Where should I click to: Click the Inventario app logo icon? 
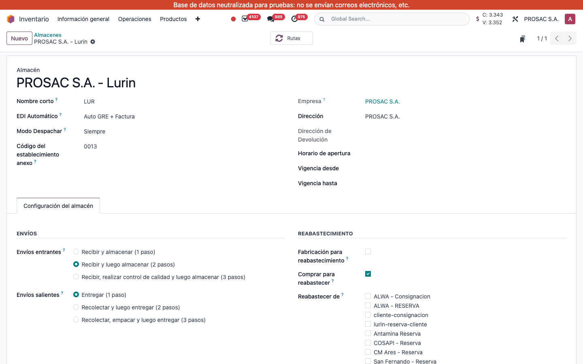(11, 19)
